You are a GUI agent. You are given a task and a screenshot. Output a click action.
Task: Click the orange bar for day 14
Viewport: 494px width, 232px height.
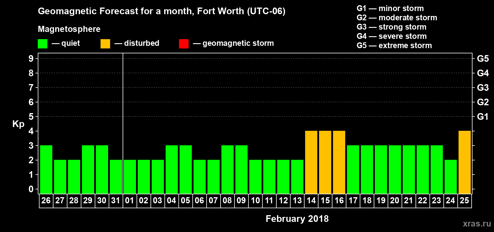[x=311, y=162]
